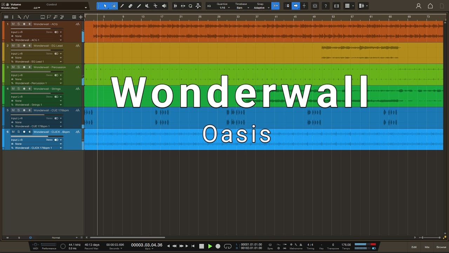Open the Mix view
449x253 pixels.
(427, 247)
